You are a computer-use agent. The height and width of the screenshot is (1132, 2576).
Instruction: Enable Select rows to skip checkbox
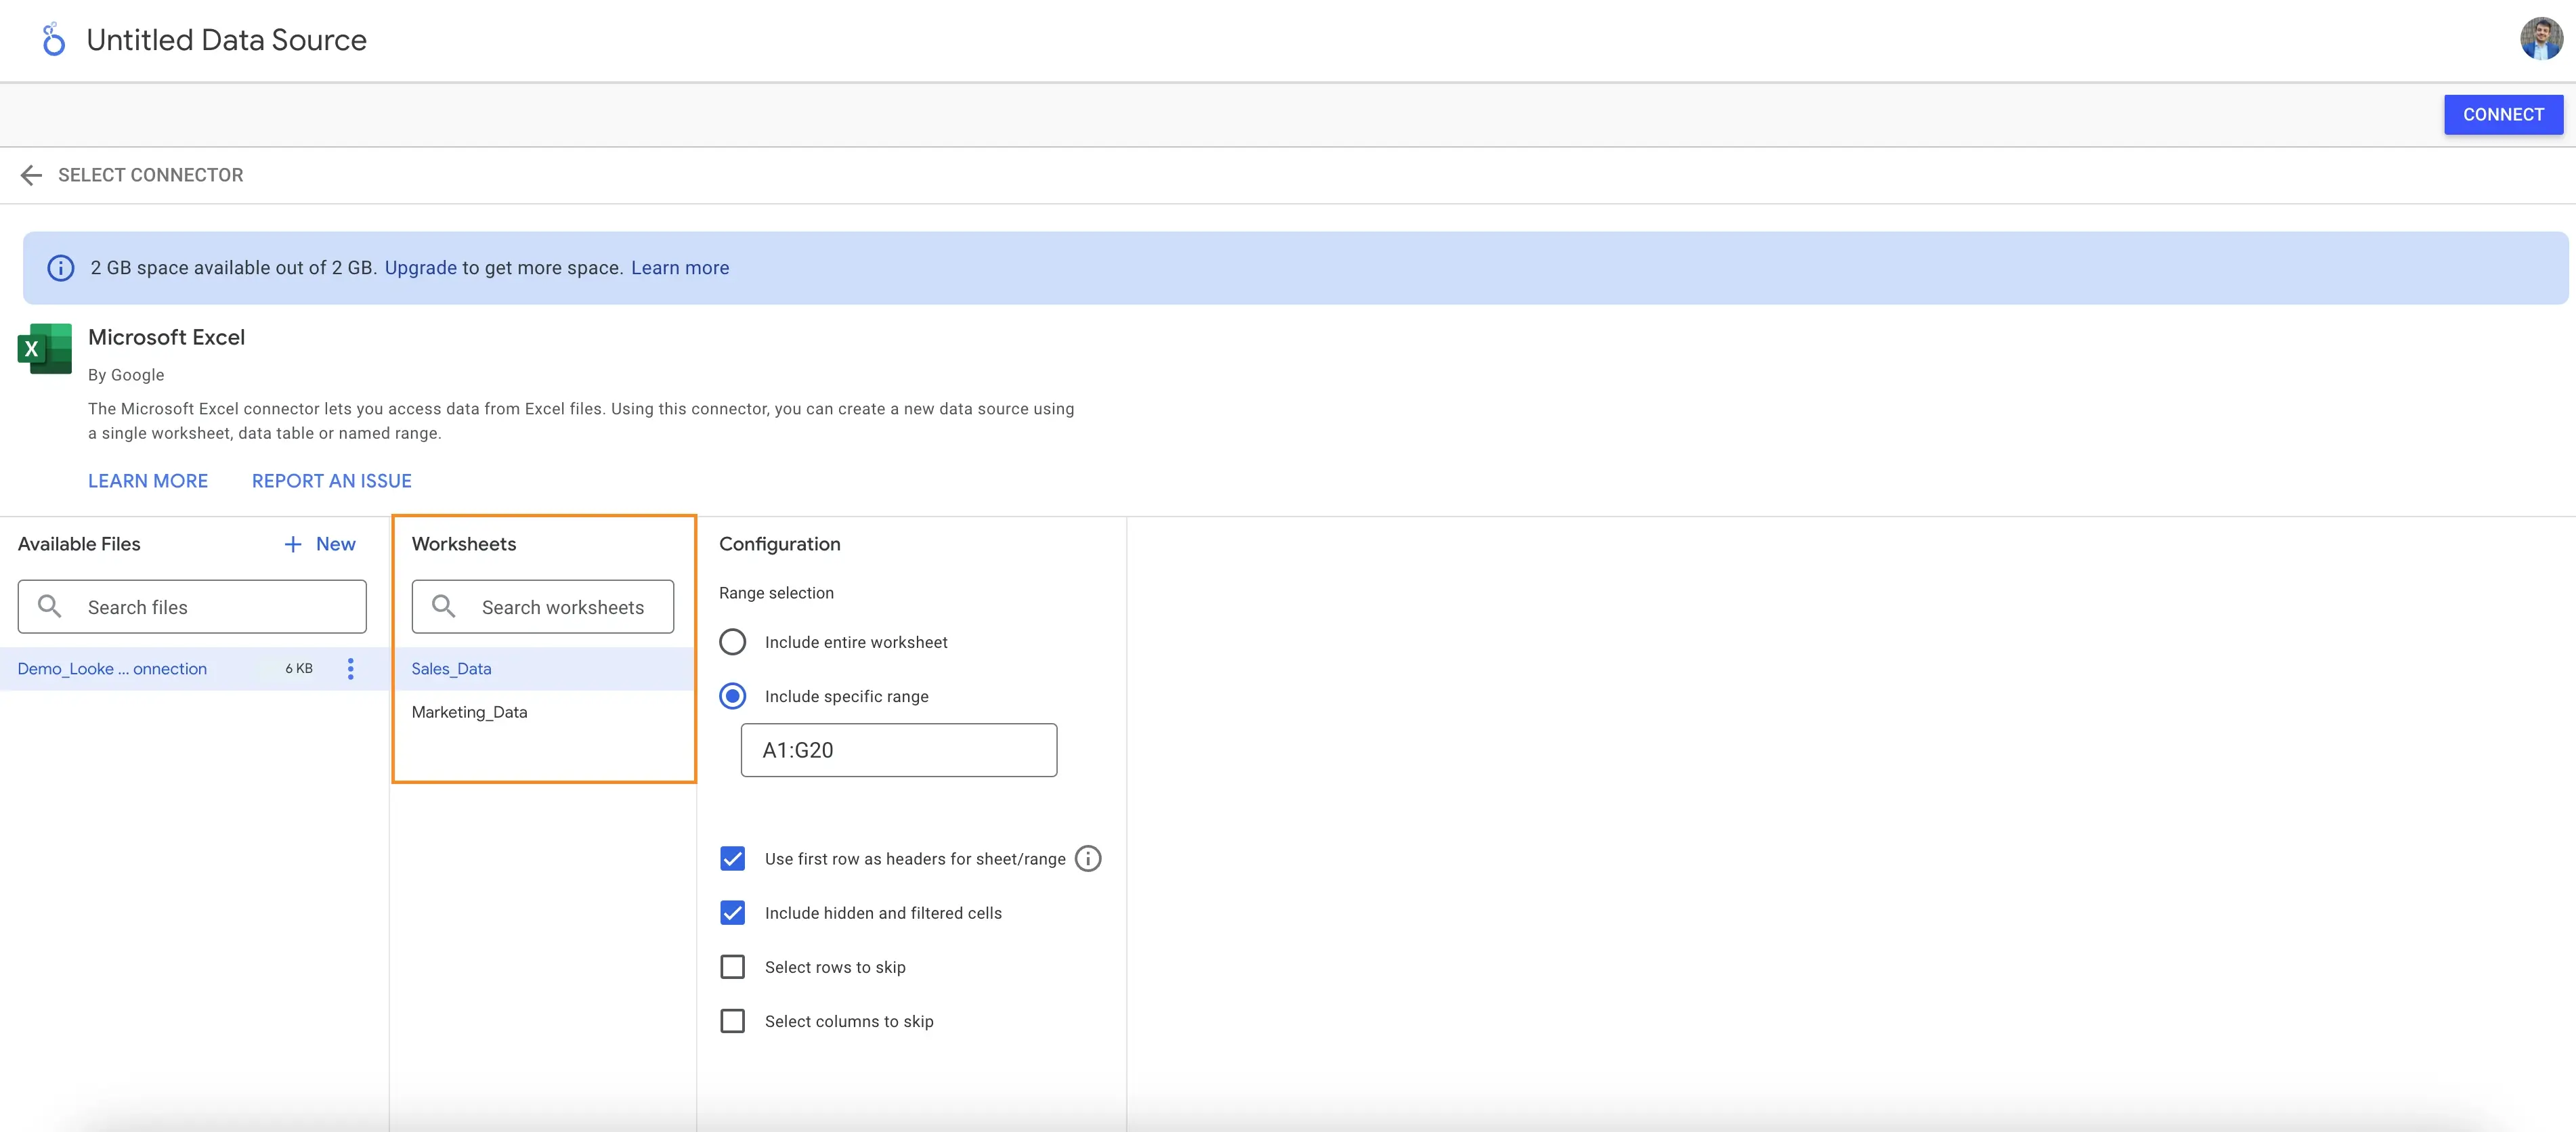733,966
